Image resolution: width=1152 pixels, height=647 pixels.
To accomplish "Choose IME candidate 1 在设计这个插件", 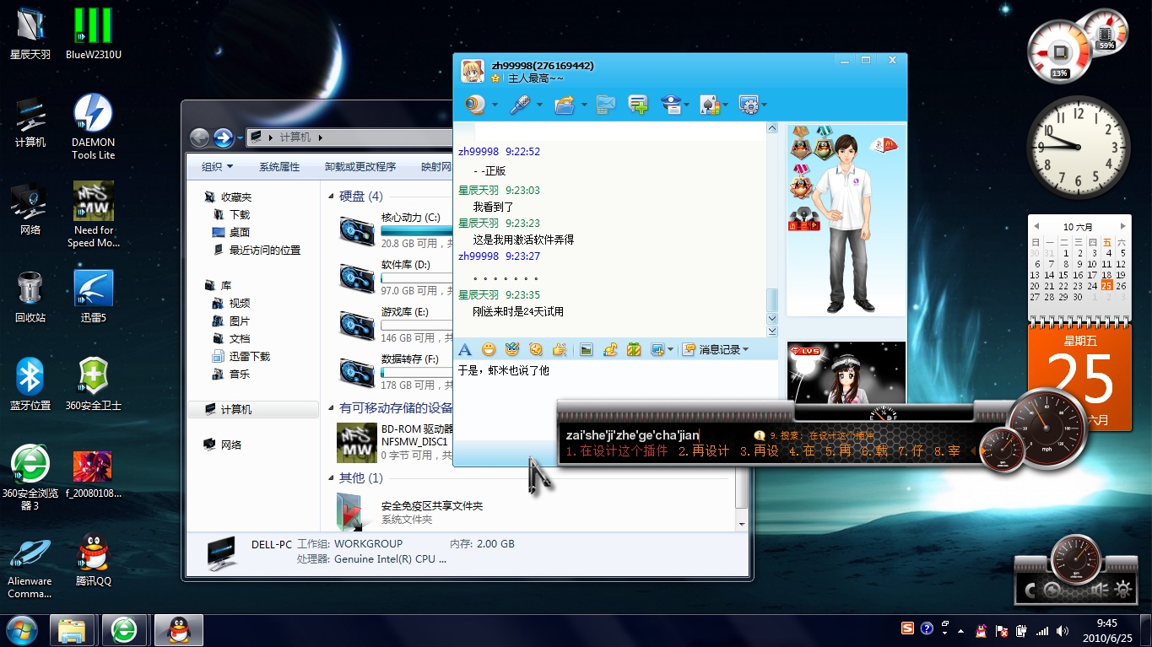I will [x=617, y=451].
